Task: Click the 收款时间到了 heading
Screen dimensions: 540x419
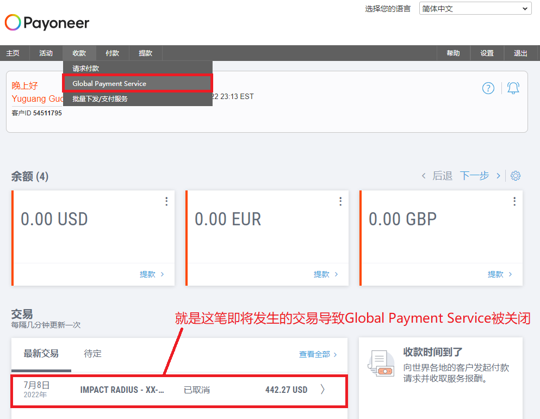Action: (x=433, y=352)
